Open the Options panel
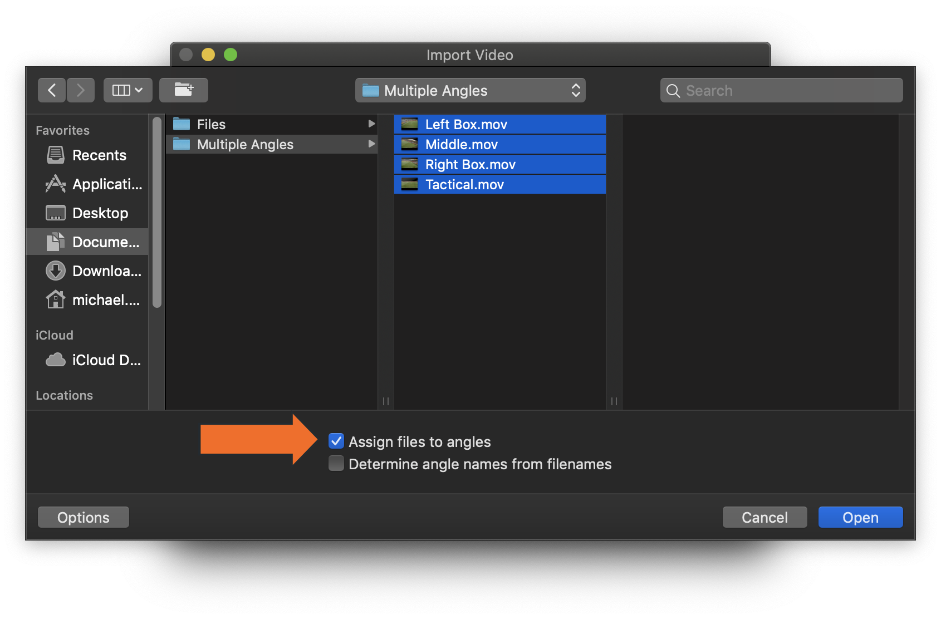 [x=82, y=517]
